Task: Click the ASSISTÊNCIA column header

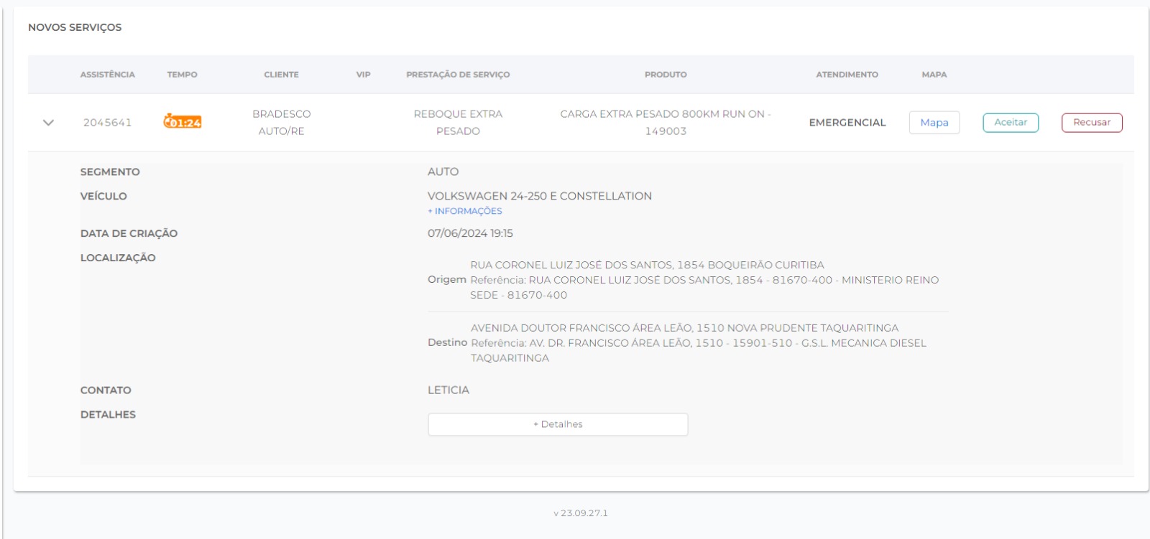Action: [108, 75]
